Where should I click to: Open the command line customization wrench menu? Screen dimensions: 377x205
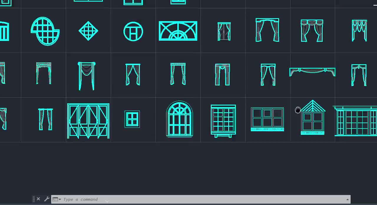coord(47,199)
